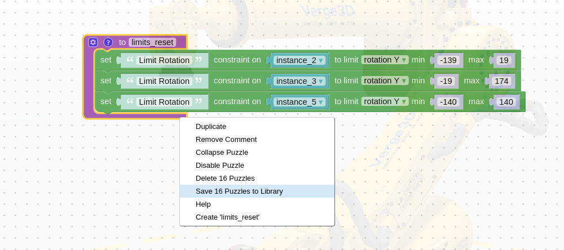This screenshot has width=564, height=250.
Task: Click the max value 174 field
Action: [501, 81]
